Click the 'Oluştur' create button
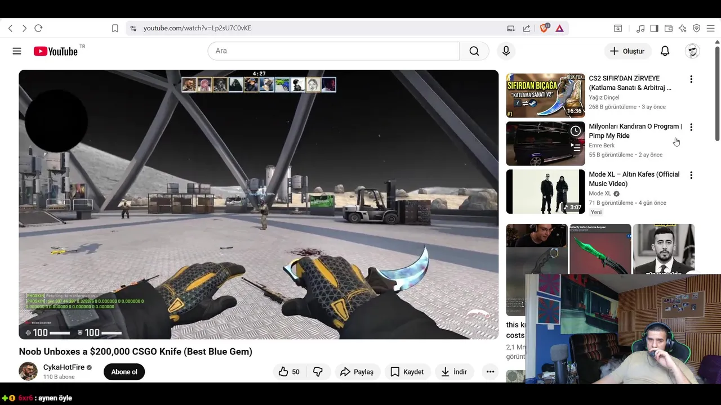Viewport: 721px width, 405px height. (627, 51)
